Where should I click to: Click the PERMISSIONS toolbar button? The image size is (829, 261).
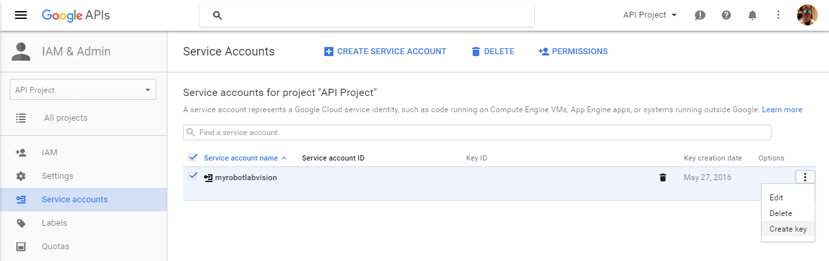pos(573,52)
